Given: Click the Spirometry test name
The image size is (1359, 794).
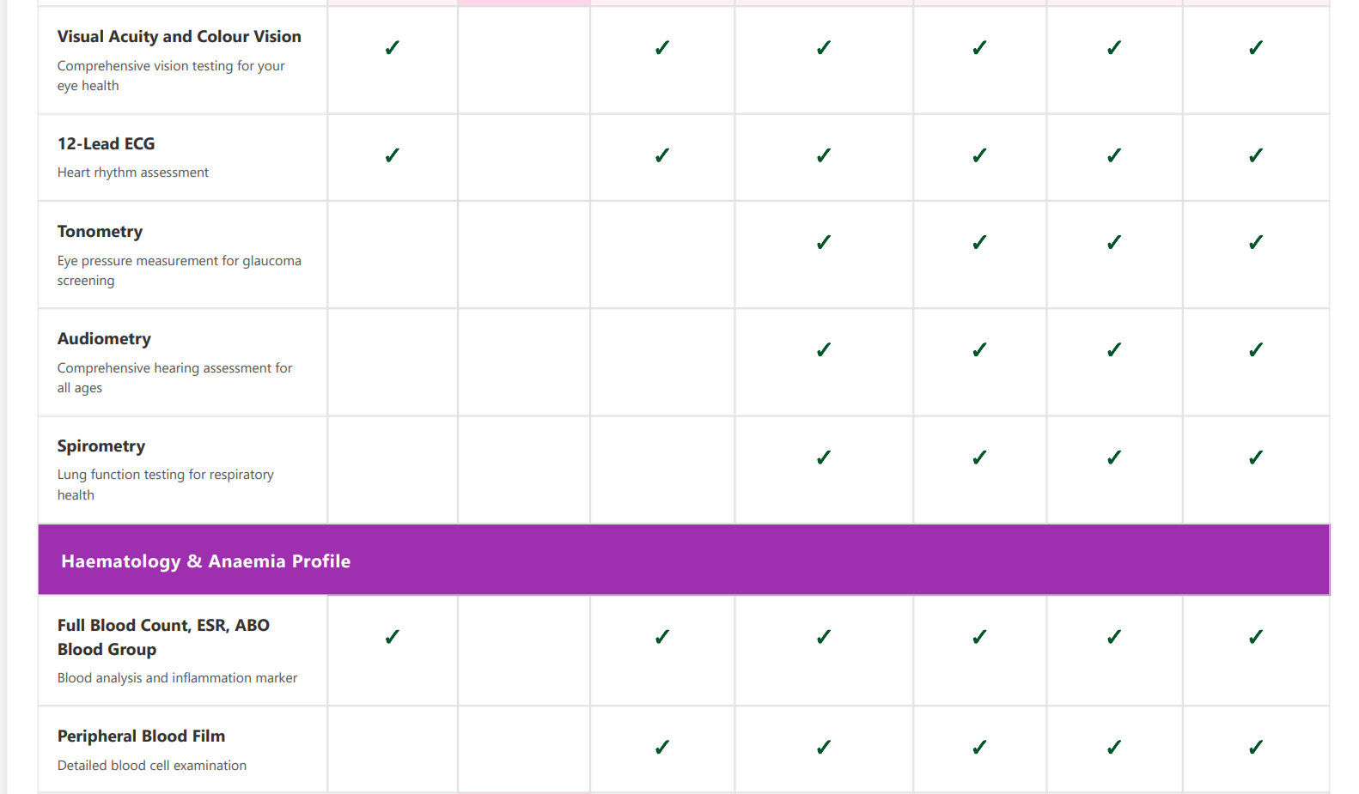Looking at the screenshot, I should pos(101,446).
